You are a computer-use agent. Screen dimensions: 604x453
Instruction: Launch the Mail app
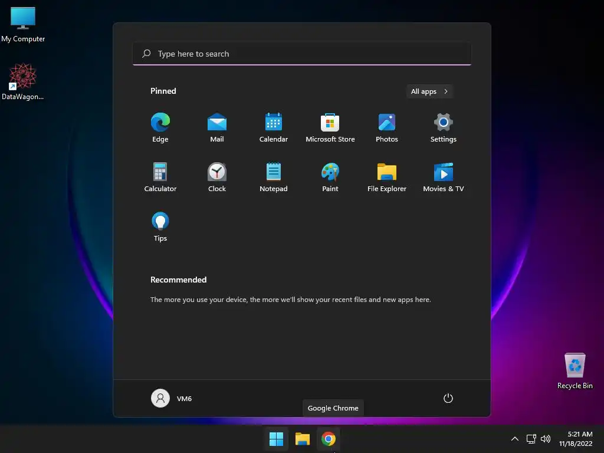click(x=217, y=127)
